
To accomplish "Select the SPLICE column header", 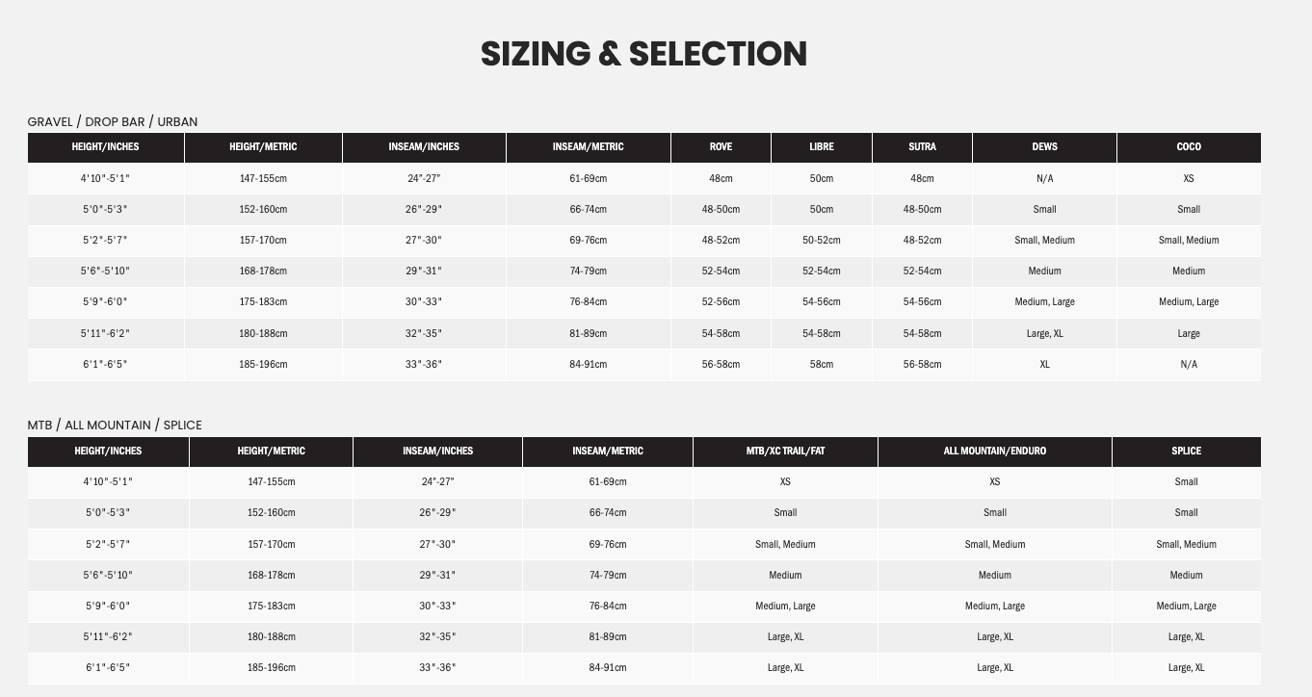I will coord(1187,452).
